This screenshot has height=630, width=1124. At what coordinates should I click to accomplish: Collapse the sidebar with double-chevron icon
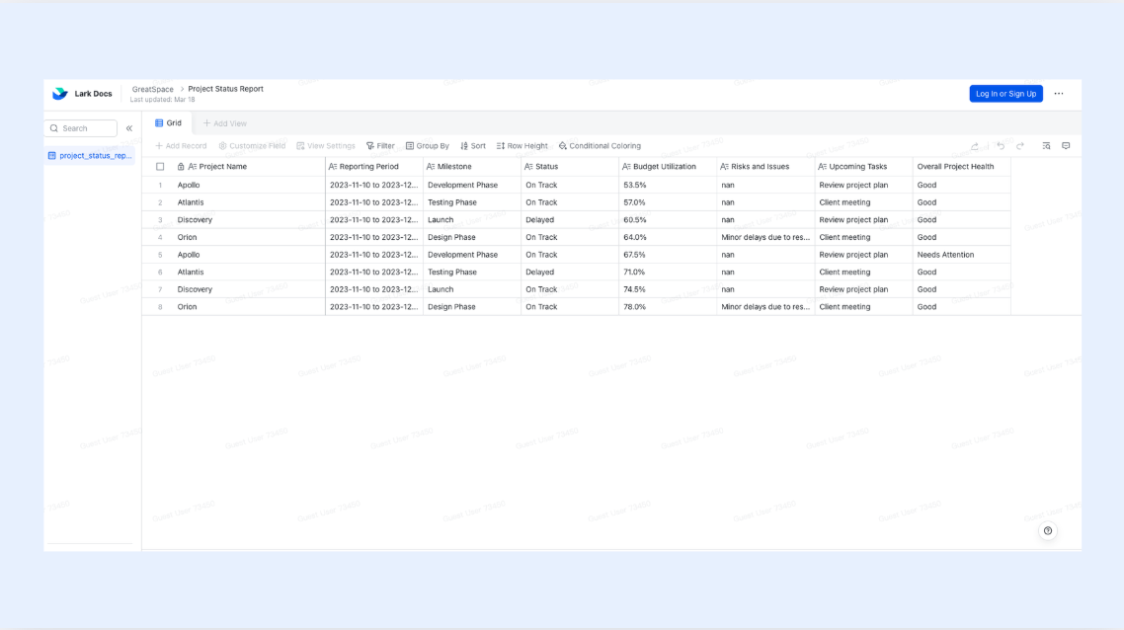(x=129, y=128)
